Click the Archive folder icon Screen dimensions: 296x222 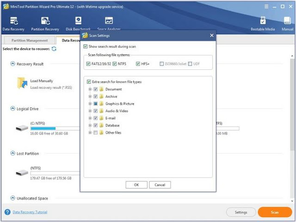point(101,96)
